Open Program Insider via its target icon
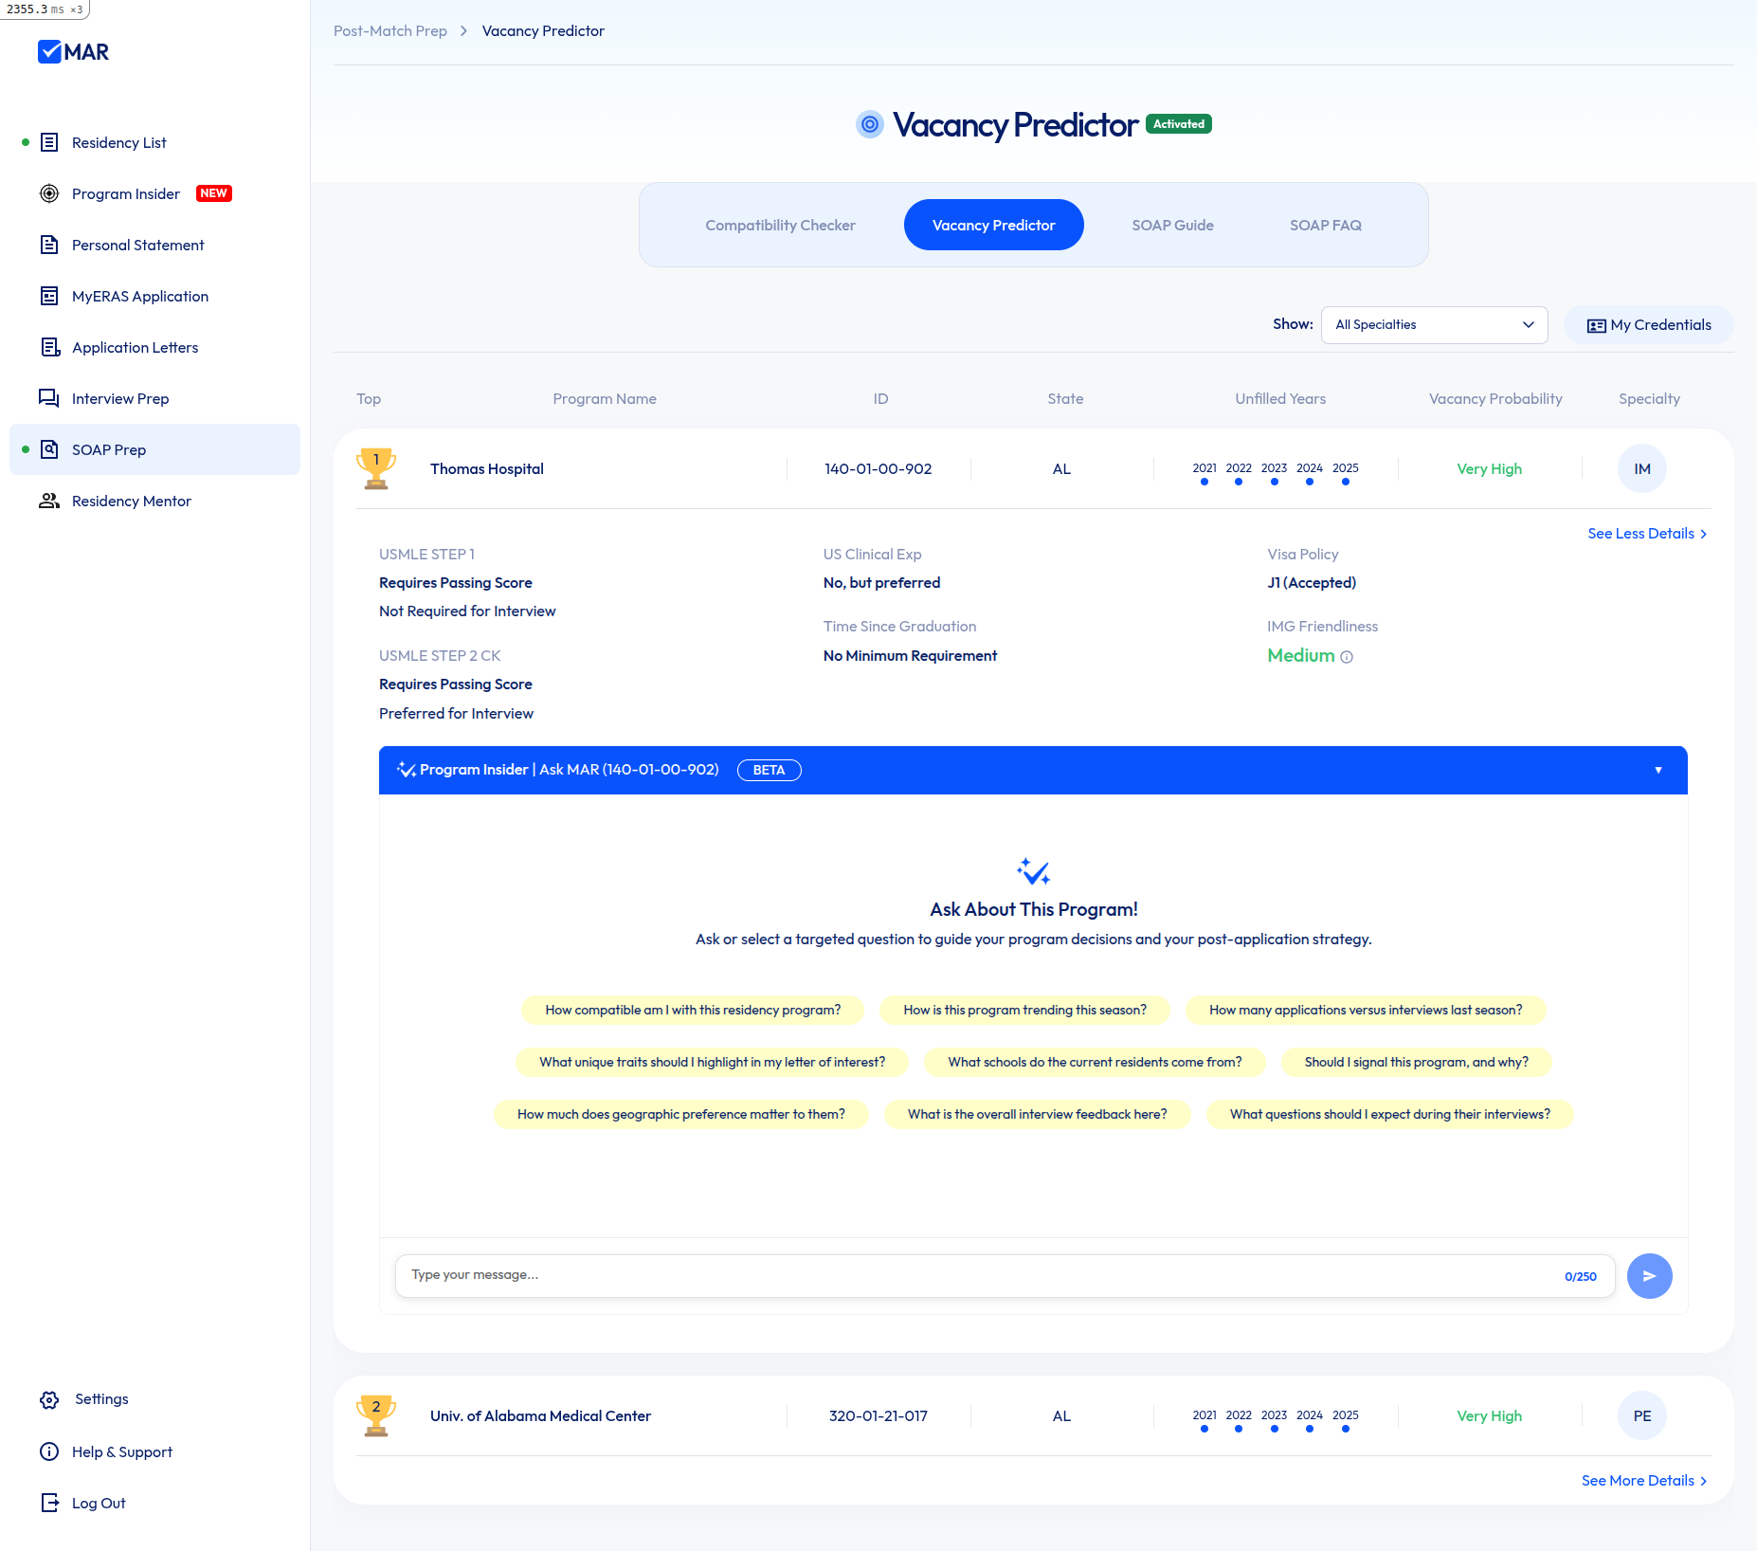1757x1551 pixels. click(x=49, y=193)
